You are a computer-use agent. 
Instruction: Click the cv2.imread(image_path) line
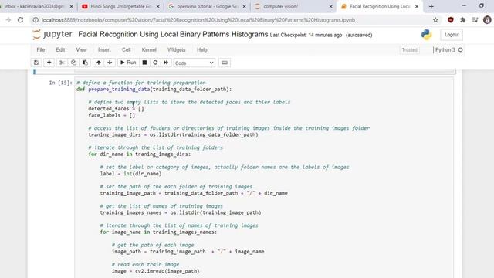155,271
